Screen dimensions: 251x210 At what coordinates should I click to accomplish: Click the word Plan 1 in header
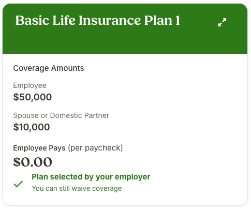pos(162,20)
